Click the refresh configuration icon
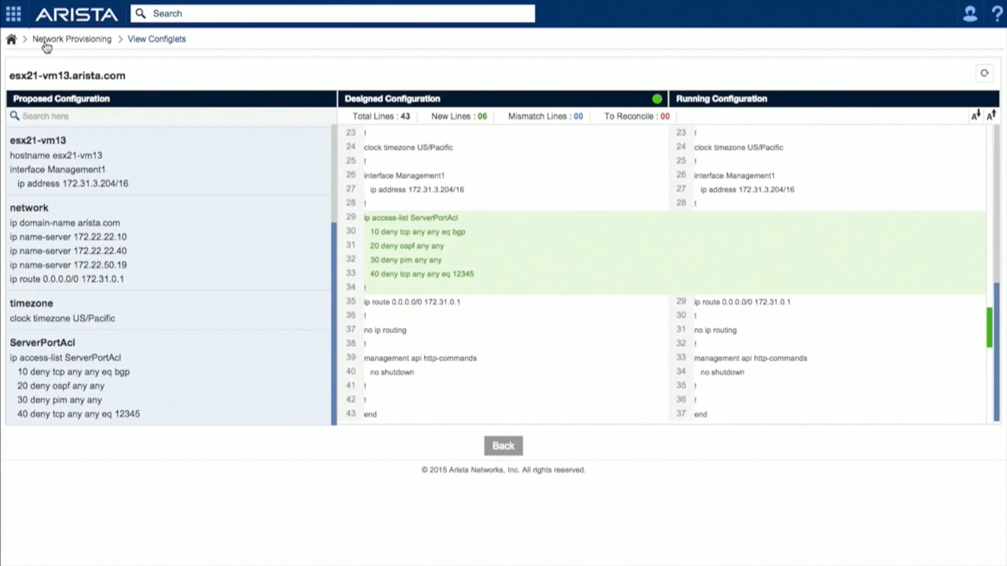 pos(984,73)
